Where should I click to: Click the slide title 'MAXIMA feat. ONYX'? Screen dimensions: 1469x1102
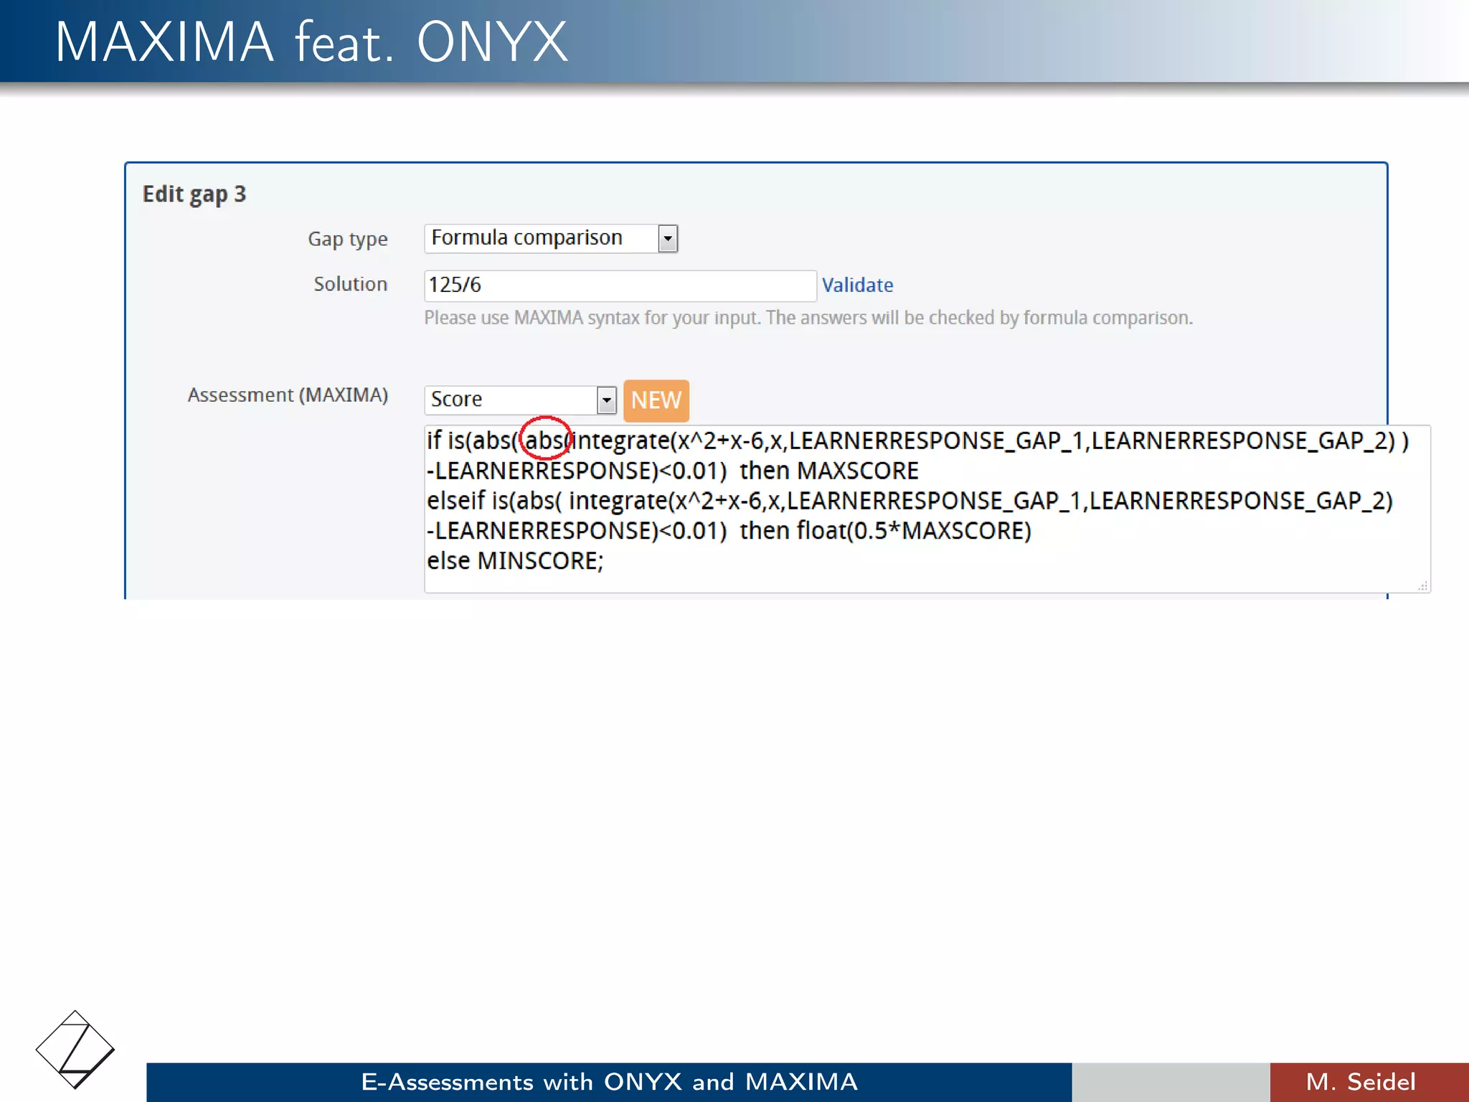tap(311, 42)
